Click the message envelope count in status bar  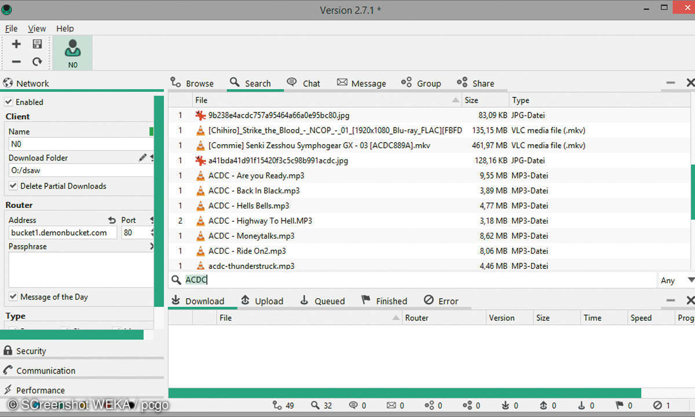coord(397,405)
